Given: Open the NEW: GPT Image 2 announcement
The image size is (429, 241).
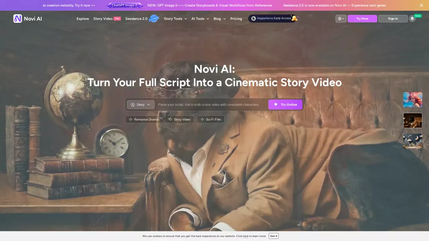Looking at the screenshot, I should [x=210, y=5].
